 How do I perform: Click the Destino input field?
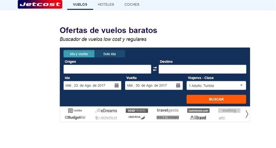point(202,69)
